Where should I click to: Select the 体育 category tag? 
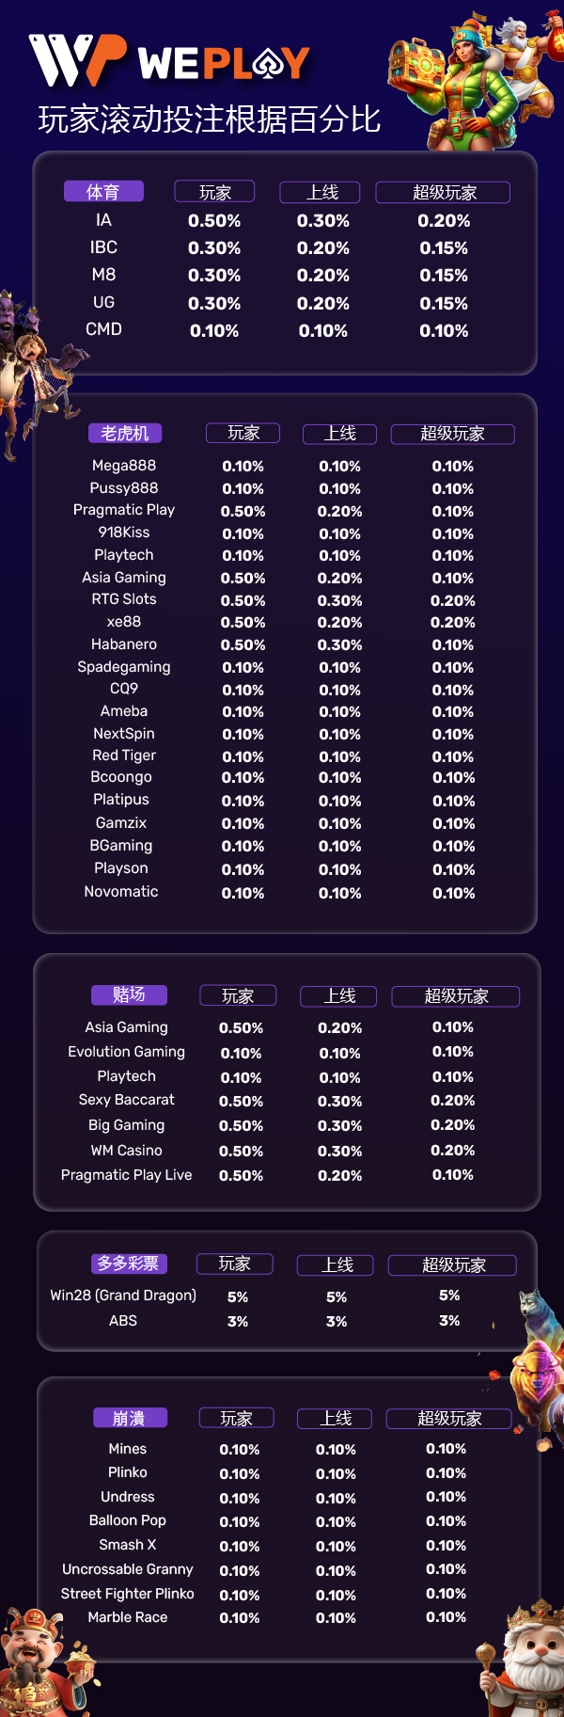coord(103,192)
